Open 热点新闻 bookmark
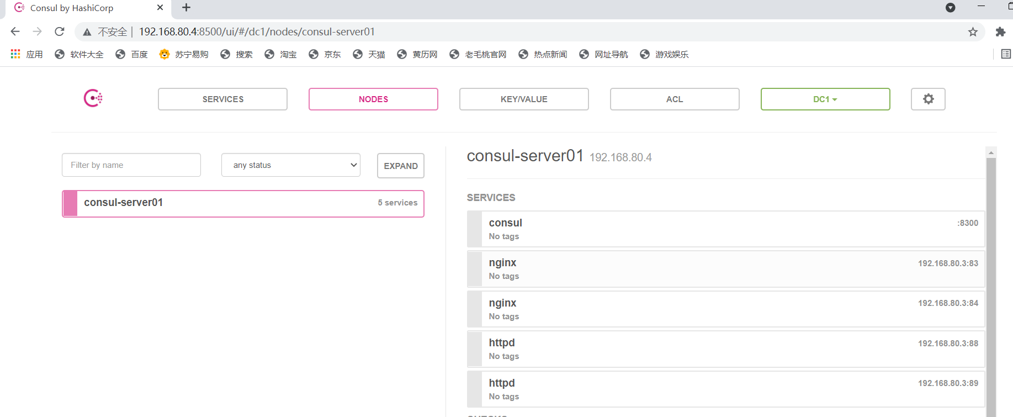The height and width of the screenshot is (417, 1013). [543, 54]
